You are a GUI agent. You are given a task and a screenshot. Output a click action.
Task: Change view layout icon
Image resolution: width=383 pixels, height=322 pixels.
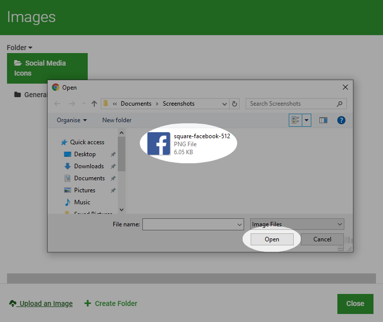tap(296, 120)
